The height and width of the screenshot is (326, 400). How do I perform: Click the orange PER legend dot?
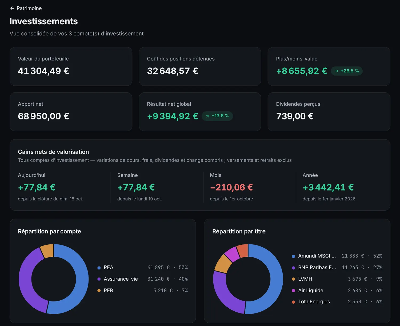click(x=99, y=291)
